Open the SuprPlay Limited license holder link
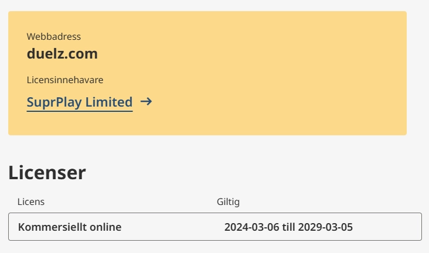The height and width of the screenshot is (253, 429). (x=80, y=102)
